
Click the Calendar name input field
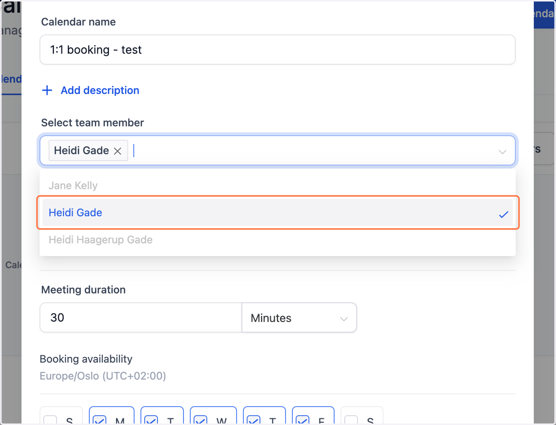pyautogui.click(x=278, y=50)
